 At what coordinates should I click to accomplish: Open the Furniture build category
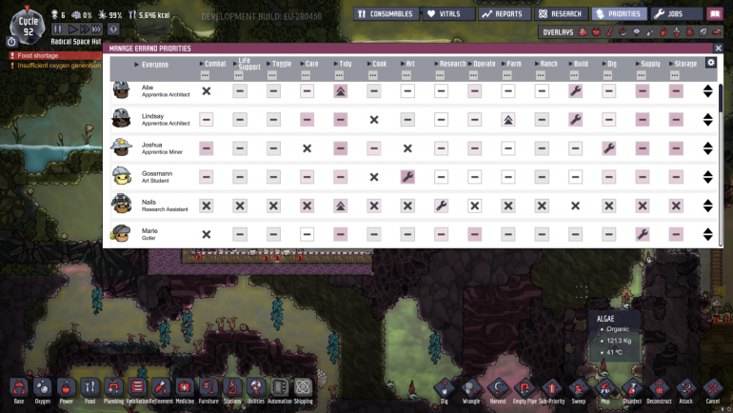208,391
